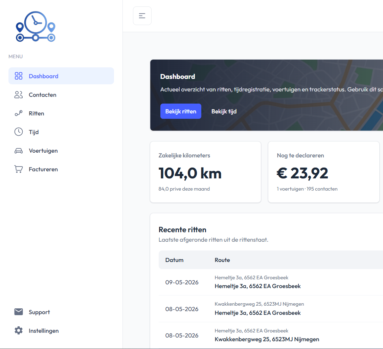The image size is (383, 349).
Task: Click the app logo with clock and pins
Action: (x=36, y=26)
